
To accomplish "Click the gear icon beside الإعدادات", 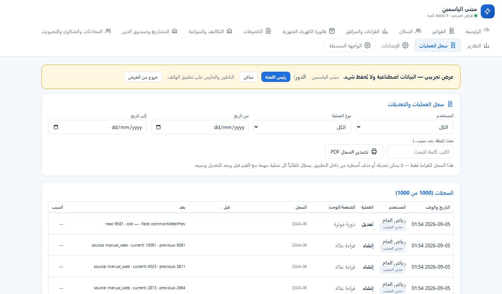I will [405, 46].
